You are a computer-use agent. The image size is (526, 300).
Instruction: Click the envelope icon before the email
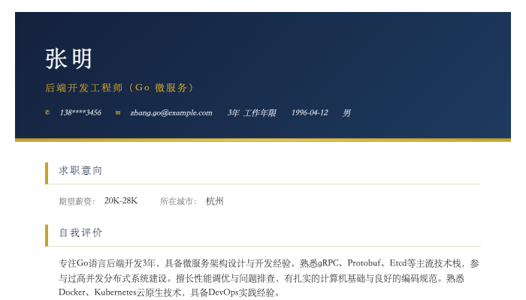118,112
